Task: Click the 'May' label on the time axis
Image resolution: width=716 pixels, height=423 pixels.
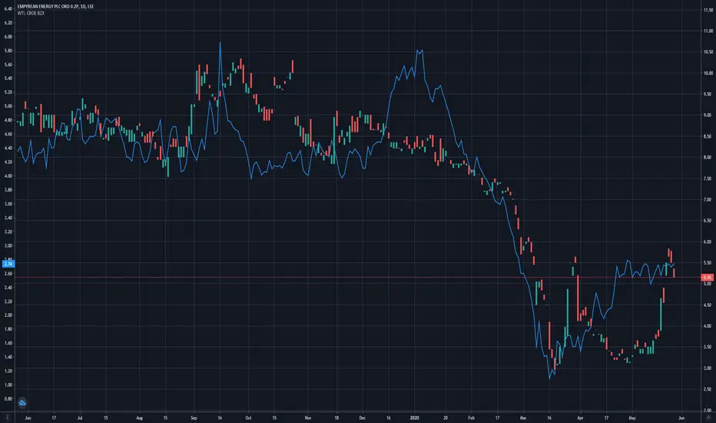Action: tap(632, 418)
